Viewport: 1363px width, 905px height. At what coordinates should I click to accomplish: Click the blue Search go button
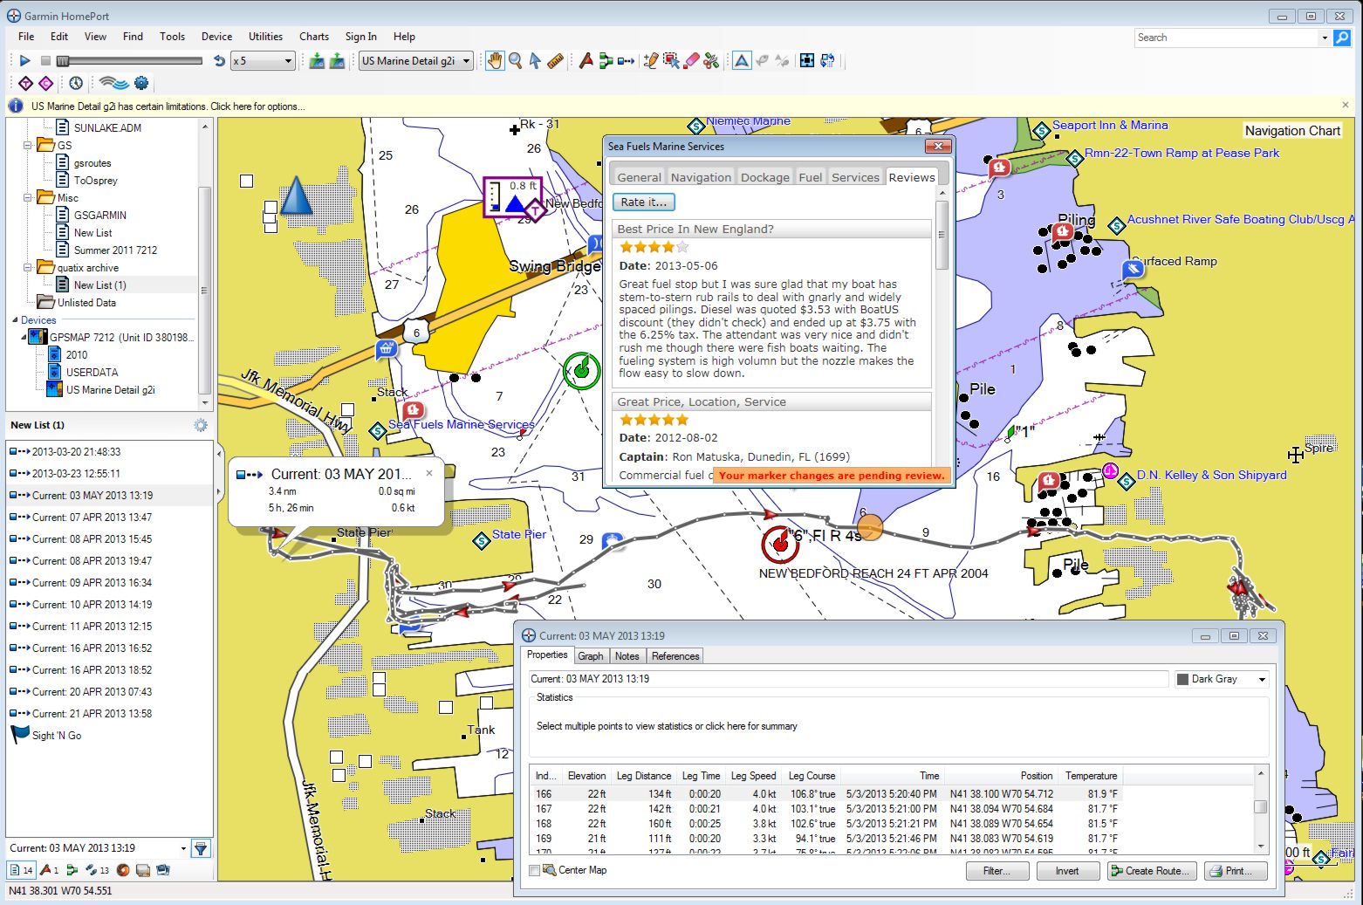[1342, 38]
